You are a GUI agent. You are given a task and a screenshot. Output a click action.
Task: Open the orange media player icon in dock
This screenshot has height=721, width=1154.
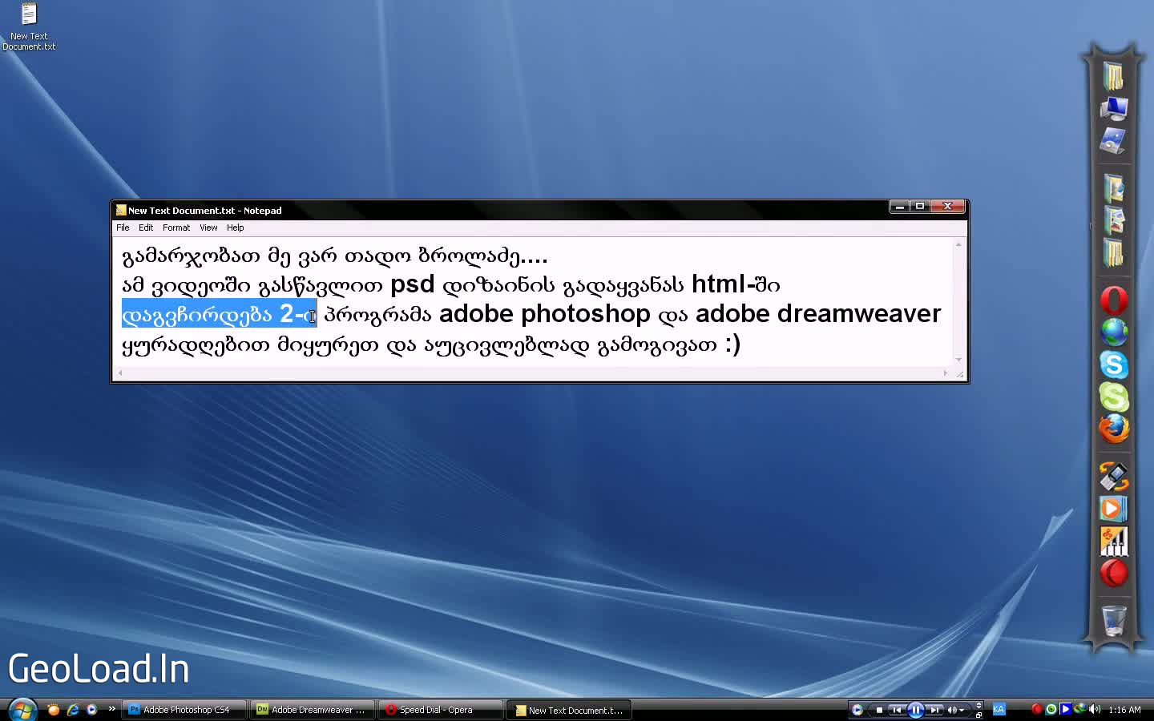(x=1114, y=509)
